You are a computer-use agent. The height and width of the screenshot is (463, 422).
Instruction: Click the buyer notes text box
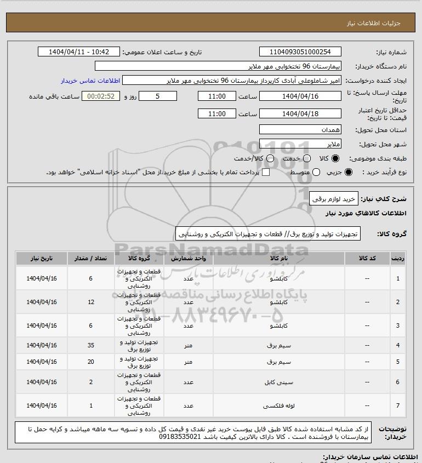click(193, 432)
